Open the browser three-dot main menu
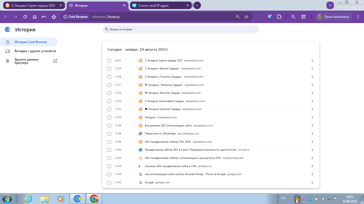Viewport: 364px width, 204px height. pos(358,17)
